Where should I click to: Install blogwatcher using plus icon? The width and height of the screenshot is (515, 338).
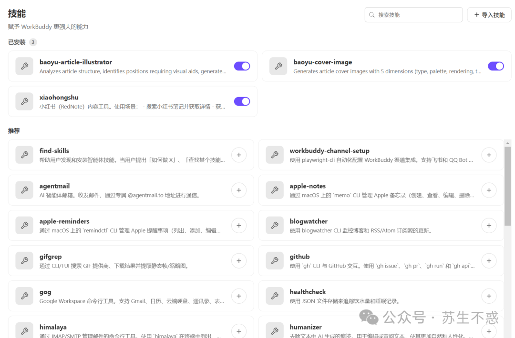pyautogui.click(x=489, y=225)
